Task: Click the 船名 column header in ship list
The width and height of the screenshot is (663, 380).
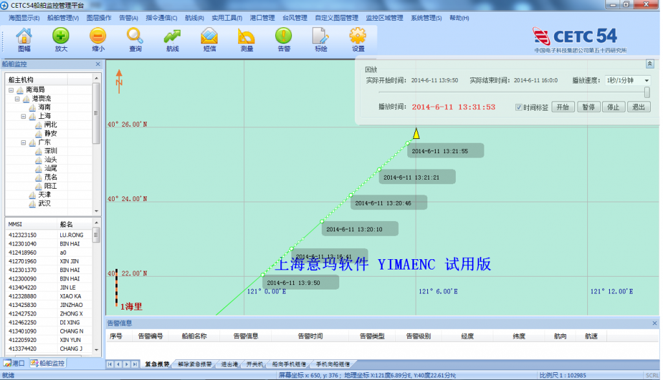Action: point(74,224)
